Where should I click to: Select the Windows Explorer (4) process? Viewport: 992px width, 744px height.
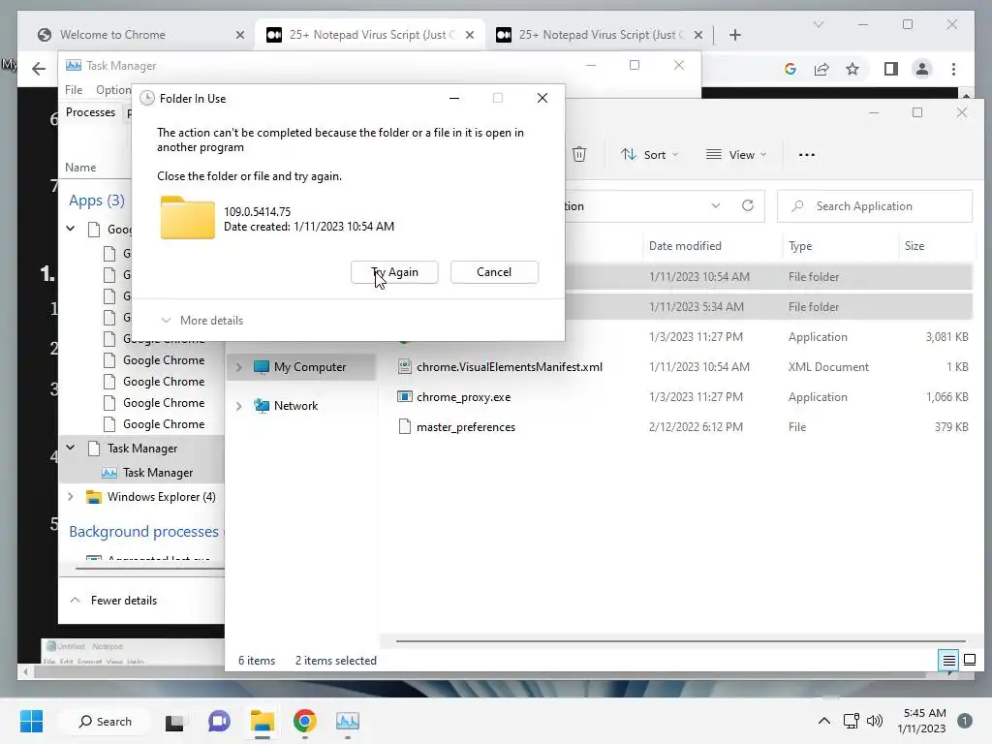coord(162,497)
